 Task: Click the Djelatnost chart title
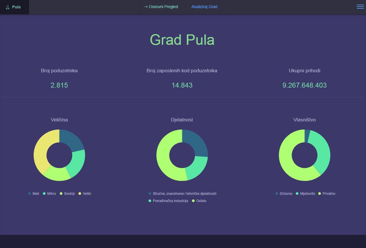(x=182, y=120)
